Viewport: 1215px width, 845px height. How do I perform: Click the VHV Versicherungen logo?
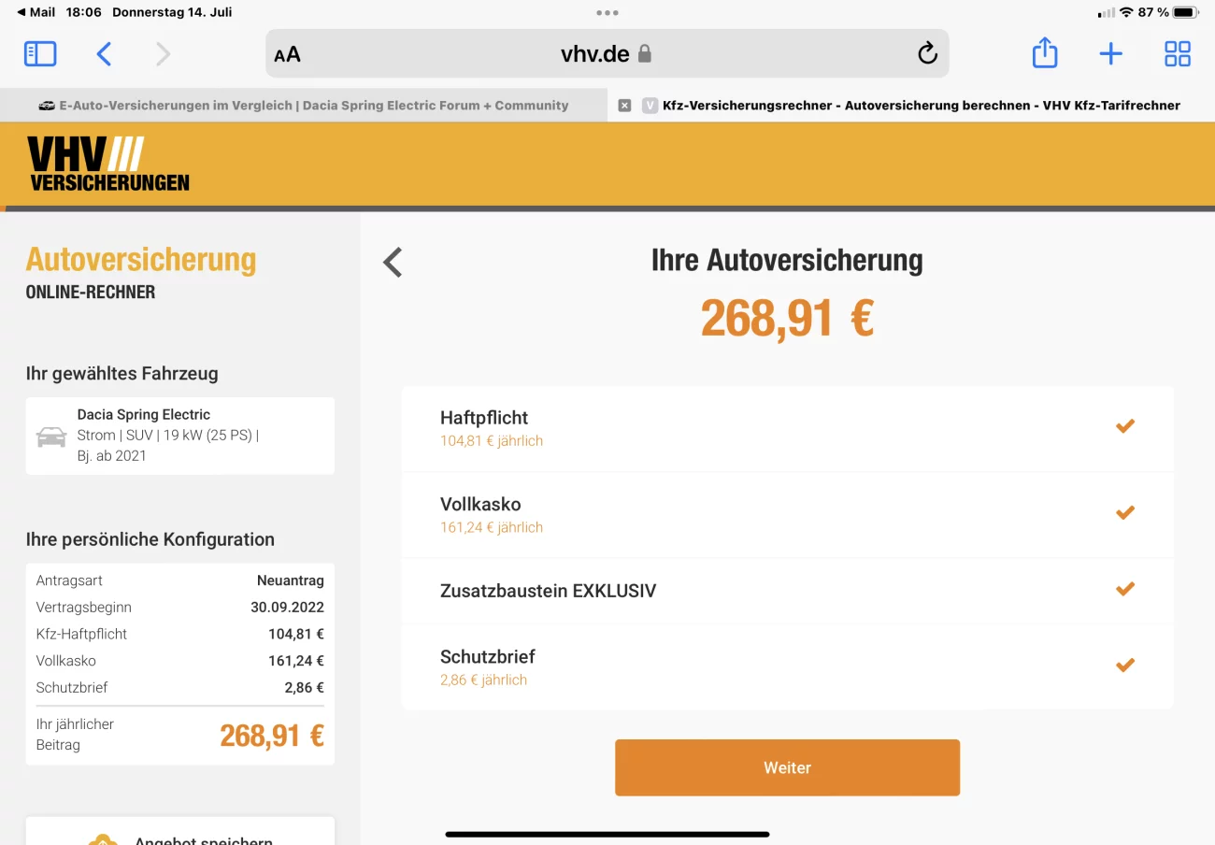(107, 164)
